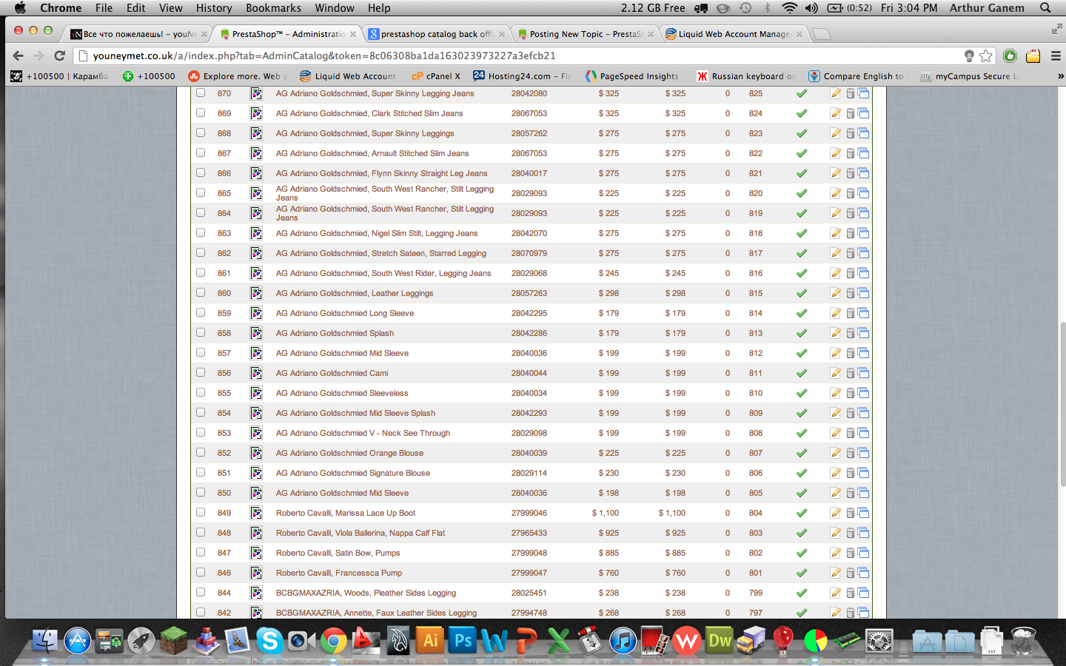1066x666 pixels.
Task: Open the Chrome menu hamburger button
Action: (1056, 56)
